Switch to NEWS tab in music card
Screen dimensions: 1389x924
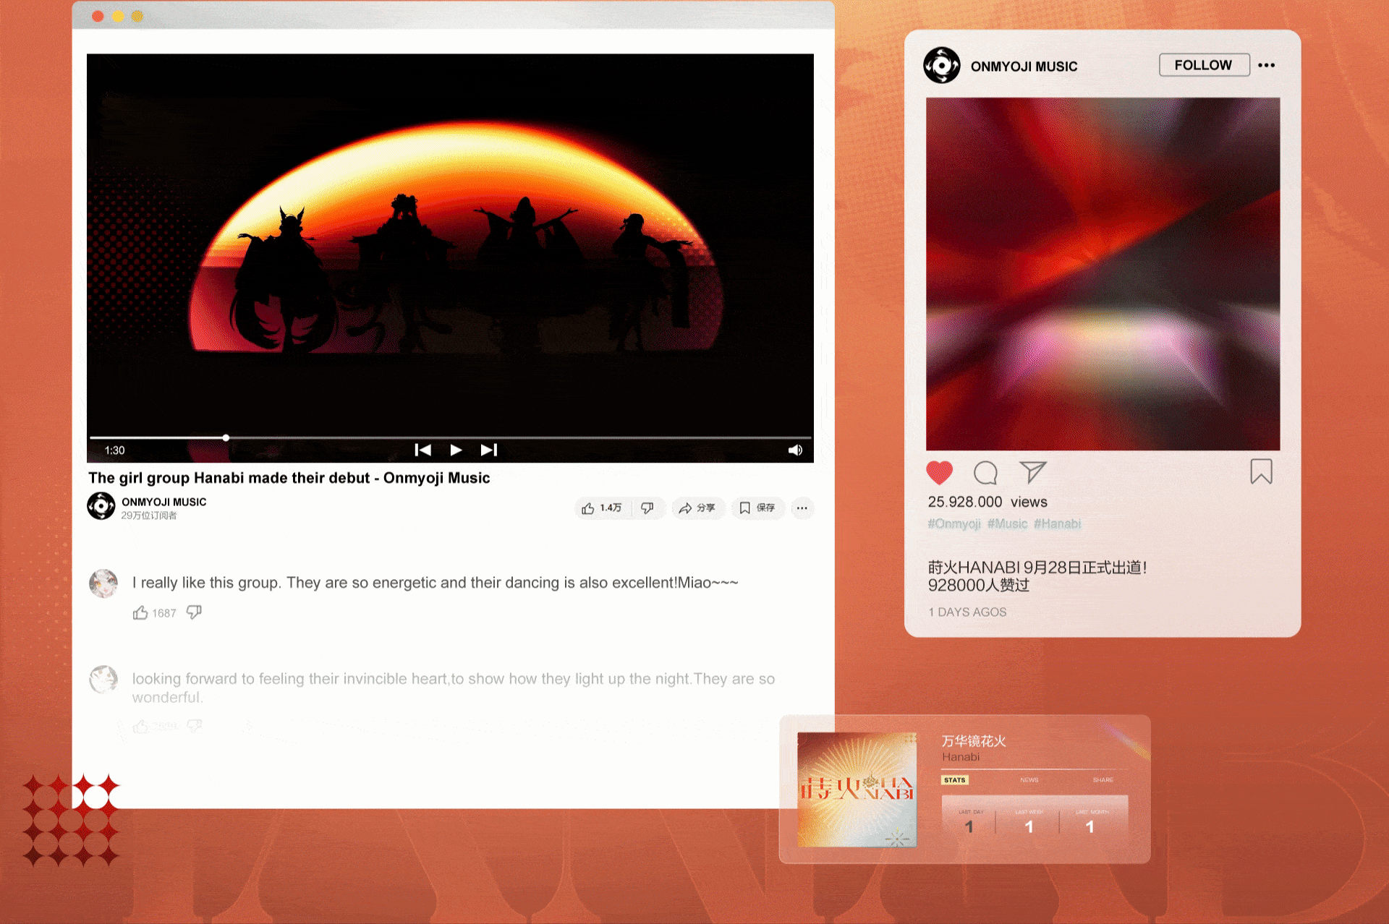coord(1029,780)
